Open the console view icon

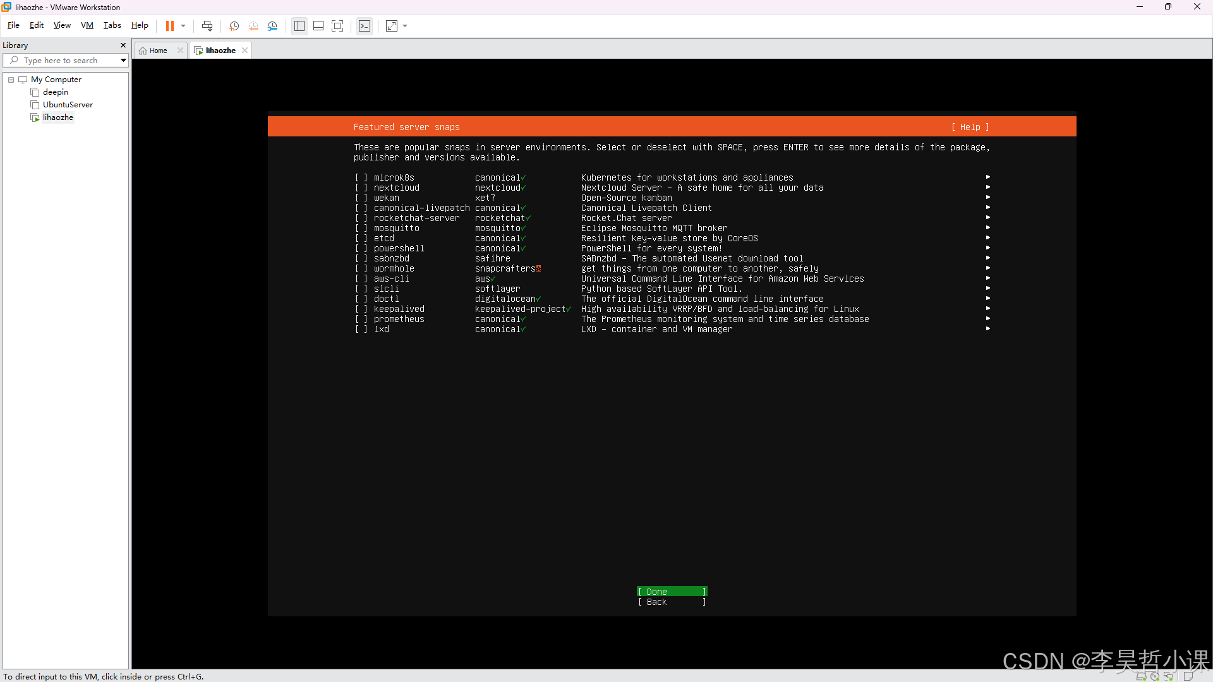coord(365,26)
